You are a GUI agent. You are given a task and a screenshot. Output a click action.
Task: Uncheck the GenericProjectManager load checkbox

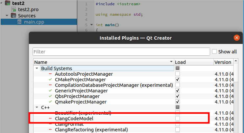178,90
